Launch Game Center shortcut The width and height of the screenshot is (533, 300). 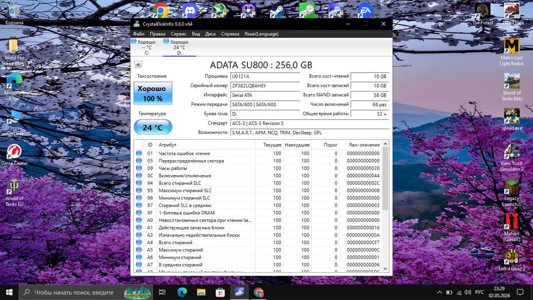pyautogui.click(x=14, y=155)
